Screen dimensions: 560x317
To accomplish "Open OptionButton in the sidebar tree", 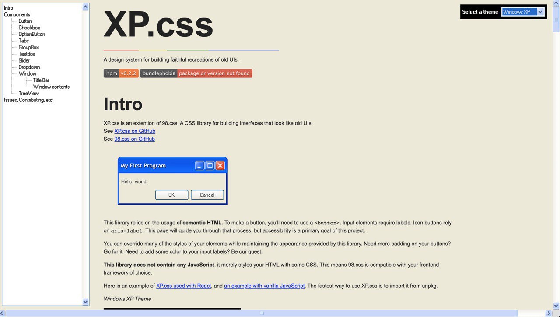I will coord(31,34).
